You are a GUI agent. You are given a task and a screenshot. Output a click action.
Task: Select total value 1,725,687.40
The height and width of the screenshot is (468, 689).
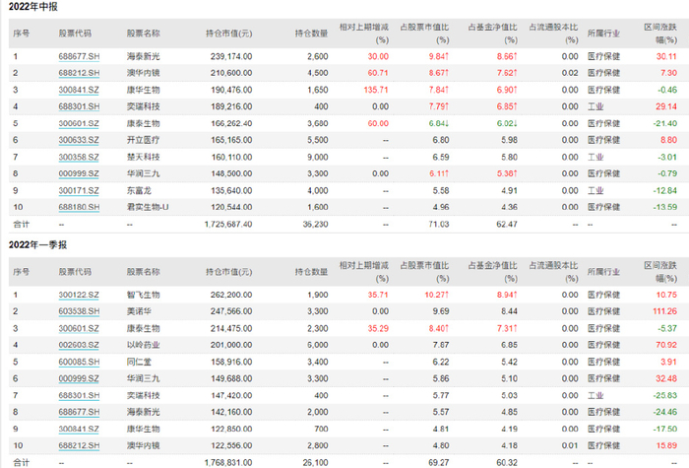228,225
